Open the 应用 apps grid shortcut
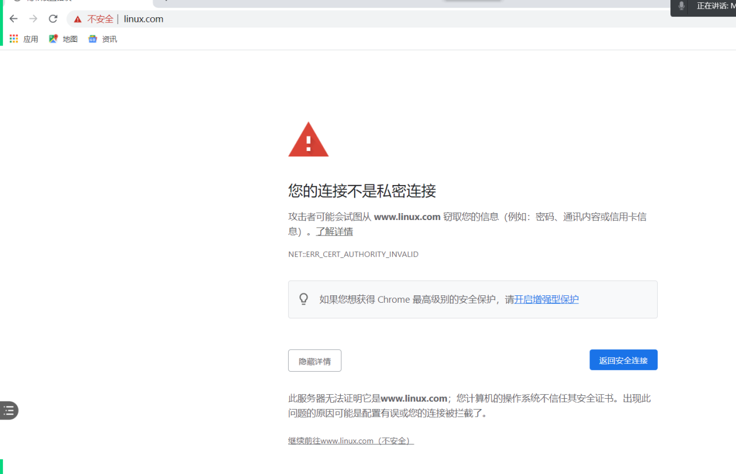This screenshot has height=474, width=736. (x=24, y=39)
